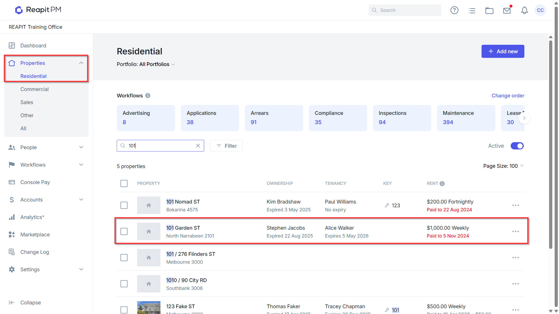Screen dimensions: 559x314
Task: Open the Portfolio All Portfolios dropdown
Action: coord(146,64)
